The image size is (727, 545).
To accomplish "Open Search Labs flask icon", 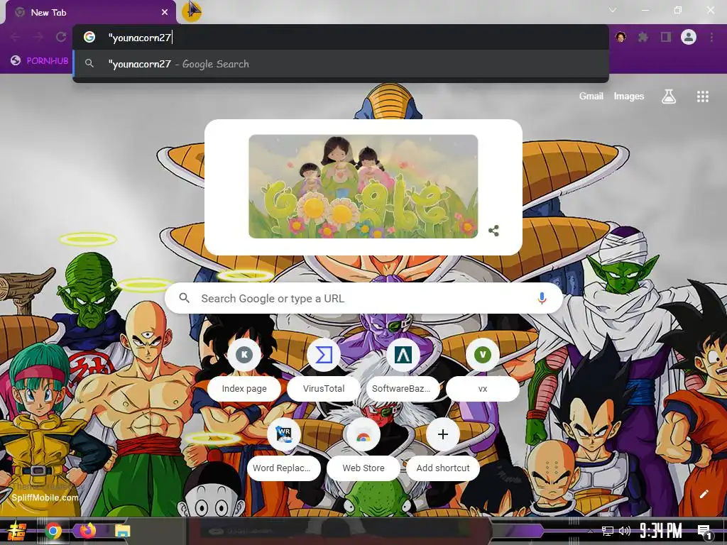I will (x=668, y=97).
